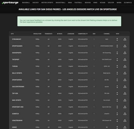Downvote the SPORTSSPEED stream
Image resolution: width=134 pixels, height=129 pixels.
[x=117, y=81]
